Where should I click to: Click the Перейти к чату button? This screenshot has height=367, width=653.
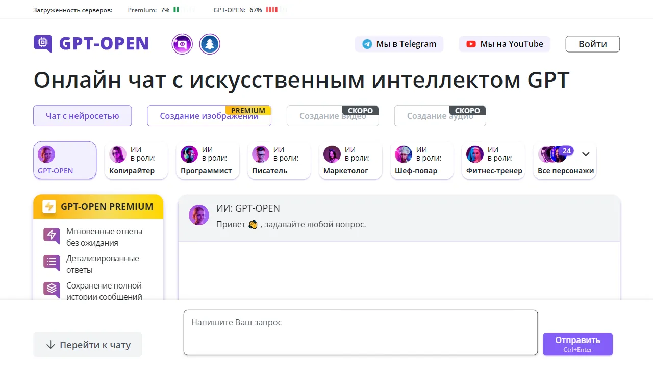(88, 345)
